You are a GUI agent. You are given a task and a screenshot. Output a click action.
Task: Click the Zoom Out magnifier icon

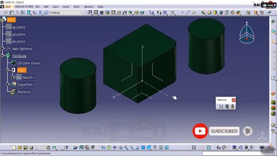132,147
